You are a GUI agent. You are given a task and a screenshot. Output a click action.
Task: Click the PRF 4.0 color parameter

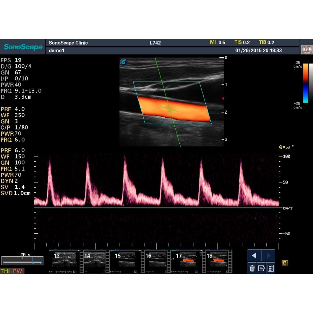click(12, 109)
